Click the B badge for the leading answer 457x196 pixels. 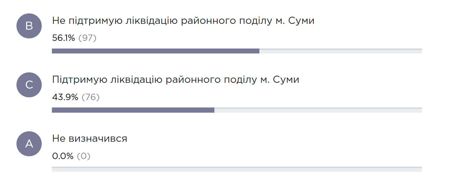[x=29, y=26]
